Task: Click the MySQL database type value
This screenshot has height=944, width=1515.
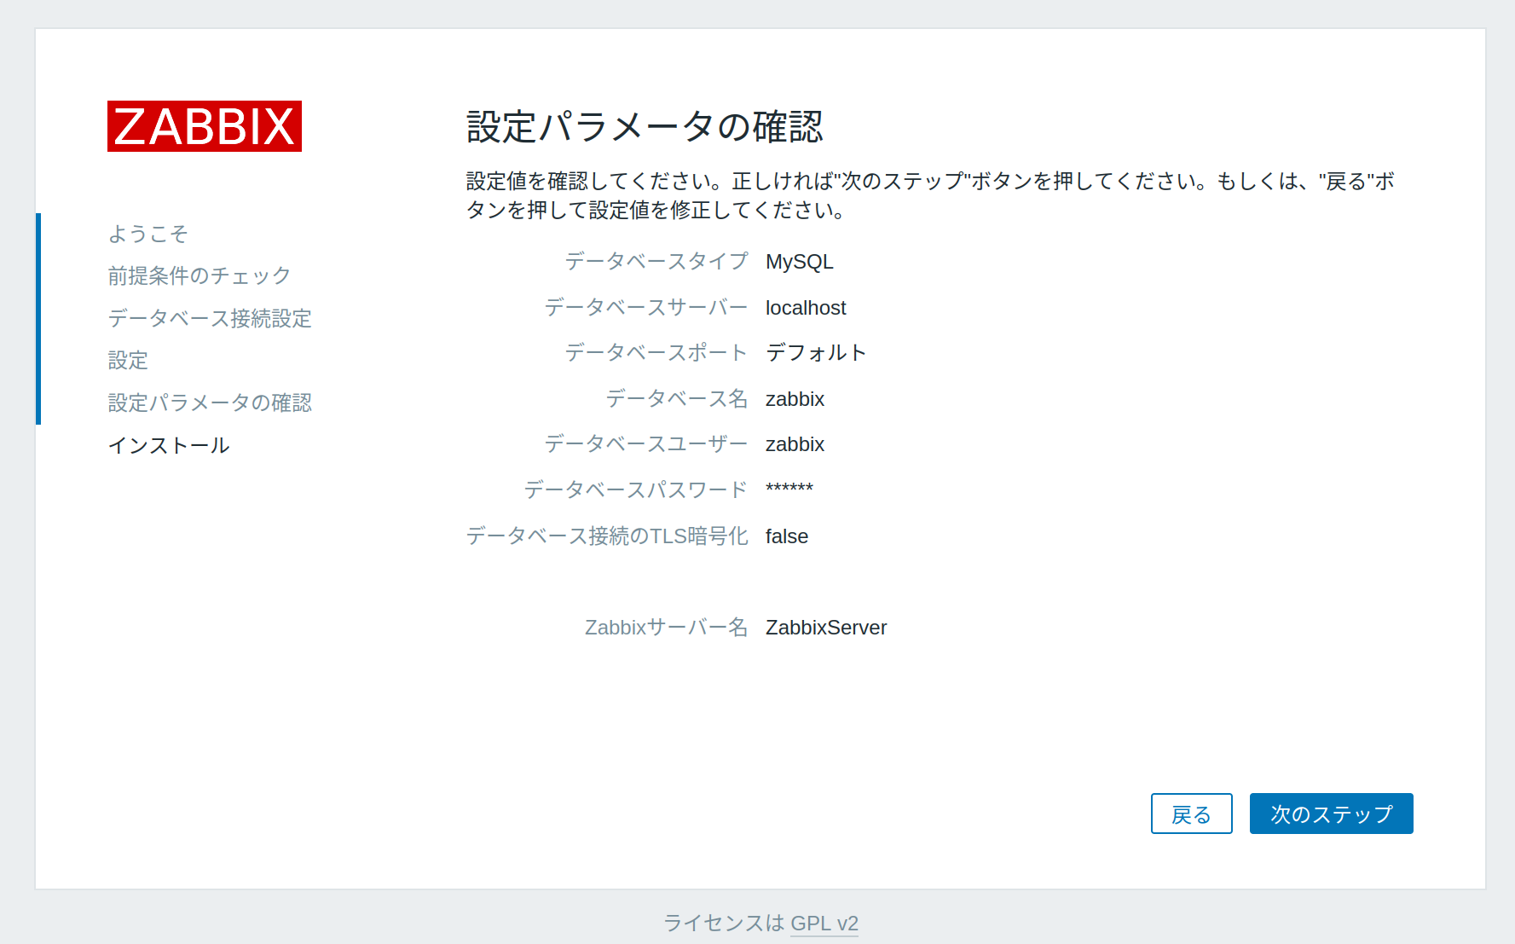Action: 800,262
